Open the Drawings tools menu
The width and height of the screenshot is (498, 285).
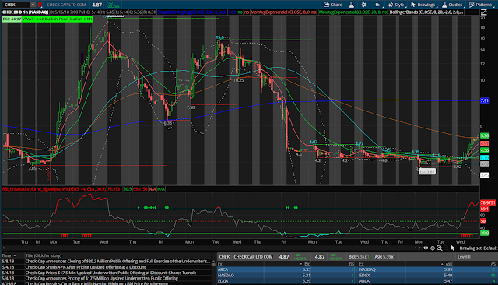423,5
